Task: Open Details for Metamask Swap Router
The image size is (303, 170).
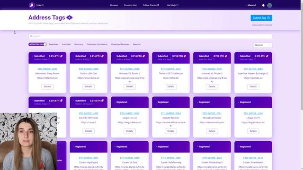Action: pyautogui.click(x=47, y=87)
